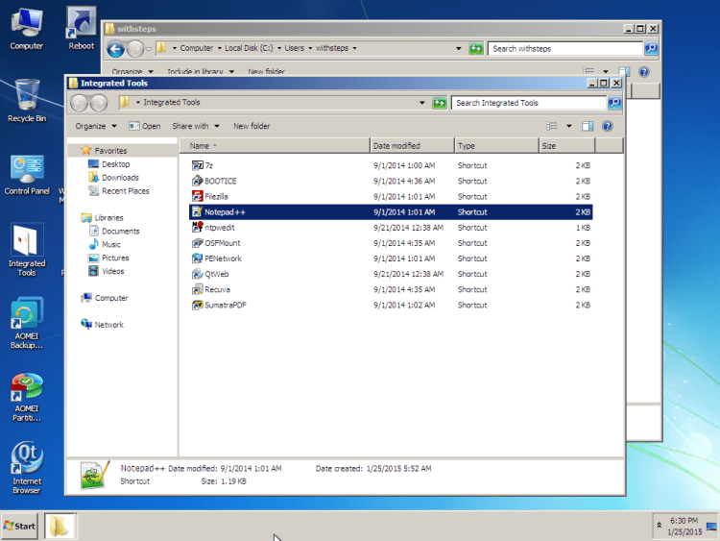Select the SumatraPDF shortcut icon
The width and height of the screenshot is (720, 541).
click(198, 306)
